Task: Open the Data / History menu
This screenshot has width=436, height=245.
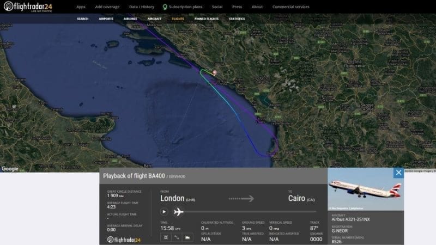Action: tap(142, 7)
